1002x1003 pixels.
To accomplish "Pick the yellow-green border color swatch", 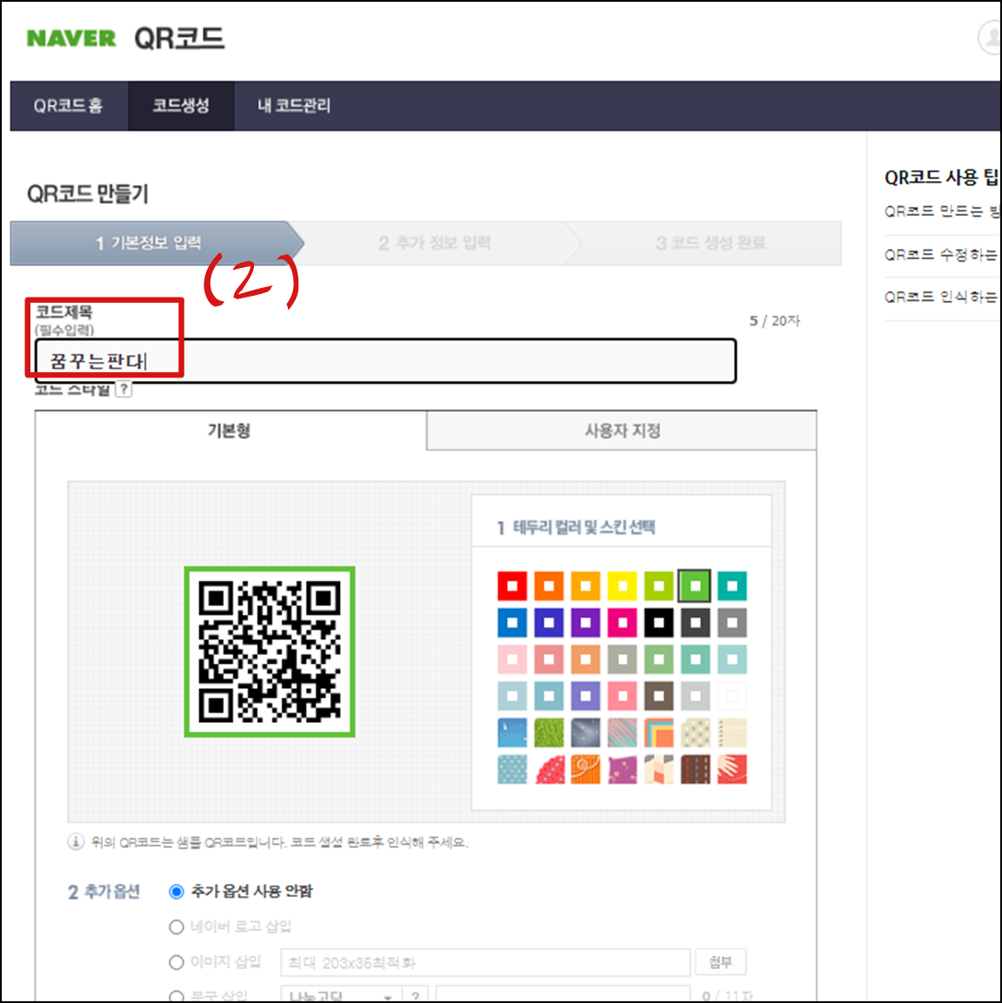I will (x=658, y=586).
